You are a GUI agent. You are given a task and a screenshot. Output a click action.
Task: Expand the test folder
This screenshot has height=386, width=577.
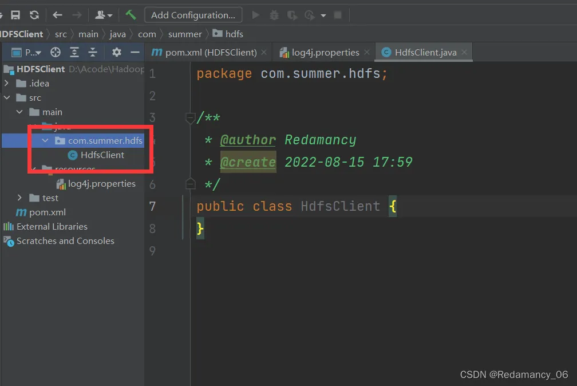[x=20, y=198]
